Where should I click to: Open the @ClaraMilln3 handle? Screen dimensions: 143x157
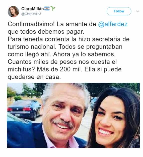(31, 14)
